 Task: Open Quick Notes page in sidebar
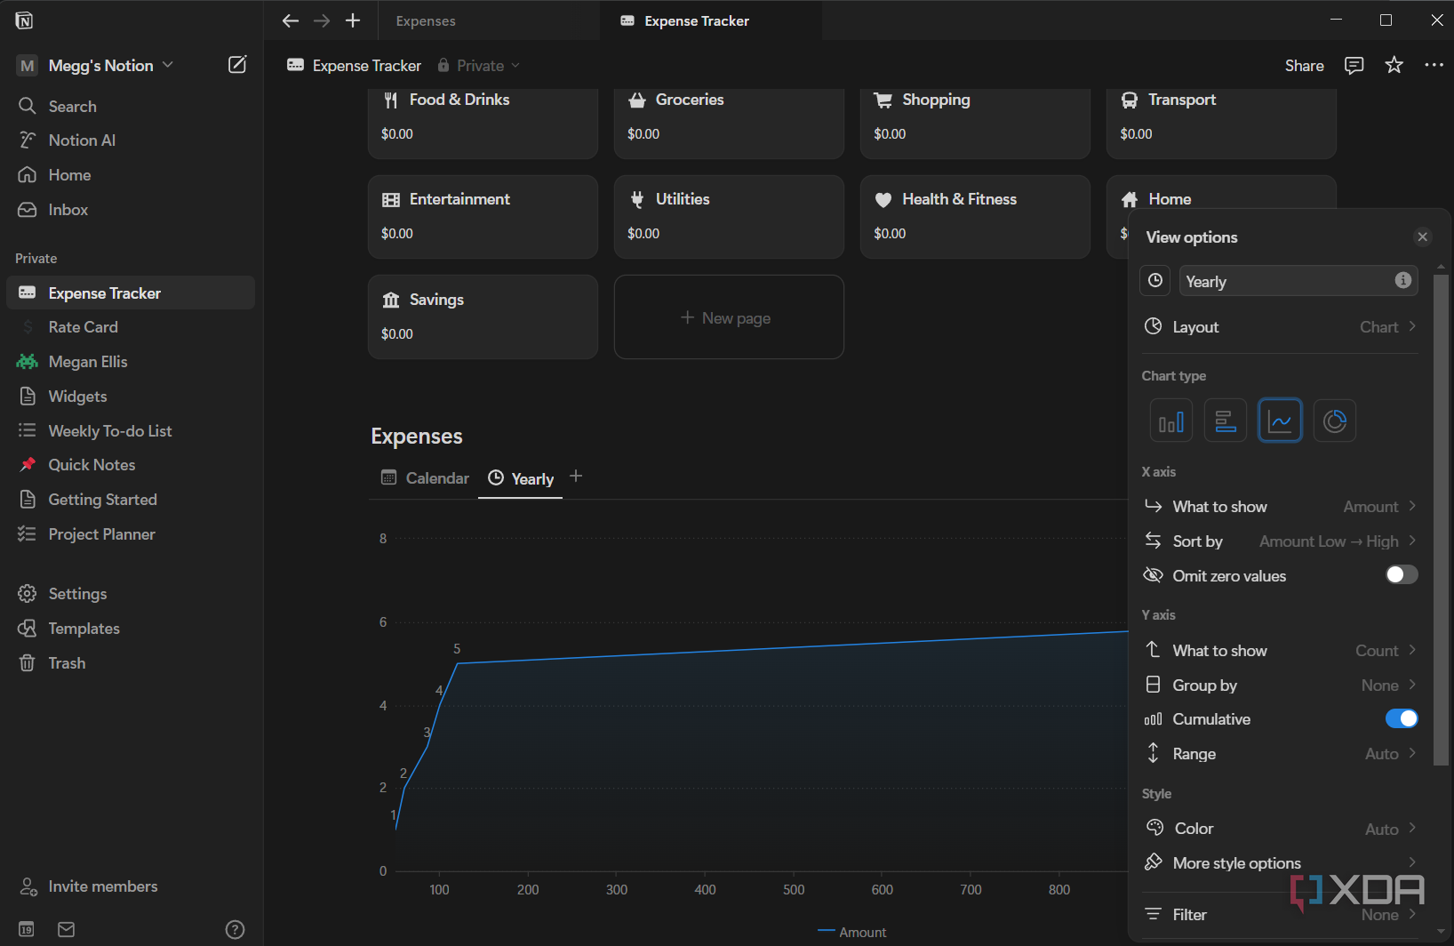(x=131, y=465)
